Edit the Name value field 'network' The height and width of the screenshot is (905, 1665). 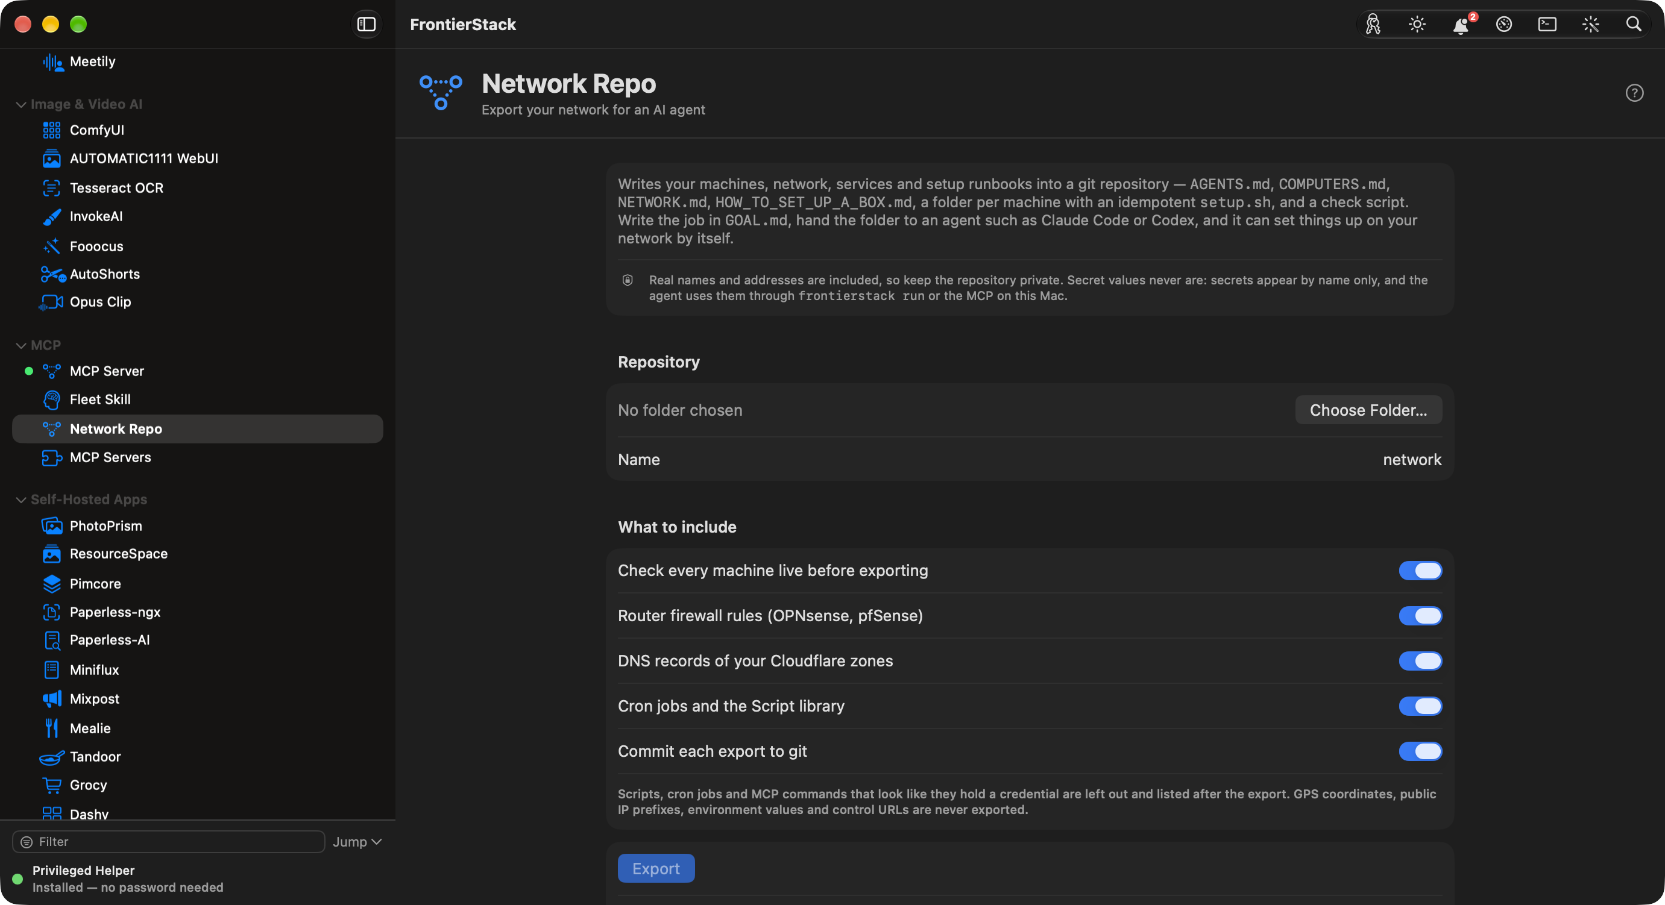[1412, 460]
